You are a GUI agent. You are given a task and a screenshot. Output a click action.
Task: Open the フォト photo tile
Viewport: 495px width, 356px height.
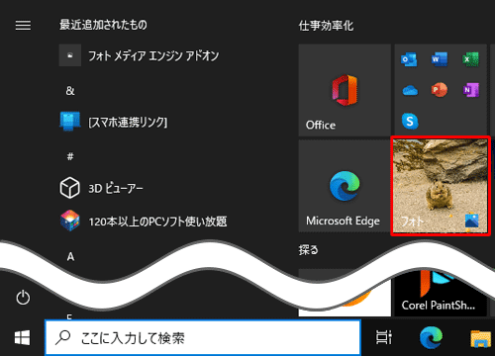441,186
